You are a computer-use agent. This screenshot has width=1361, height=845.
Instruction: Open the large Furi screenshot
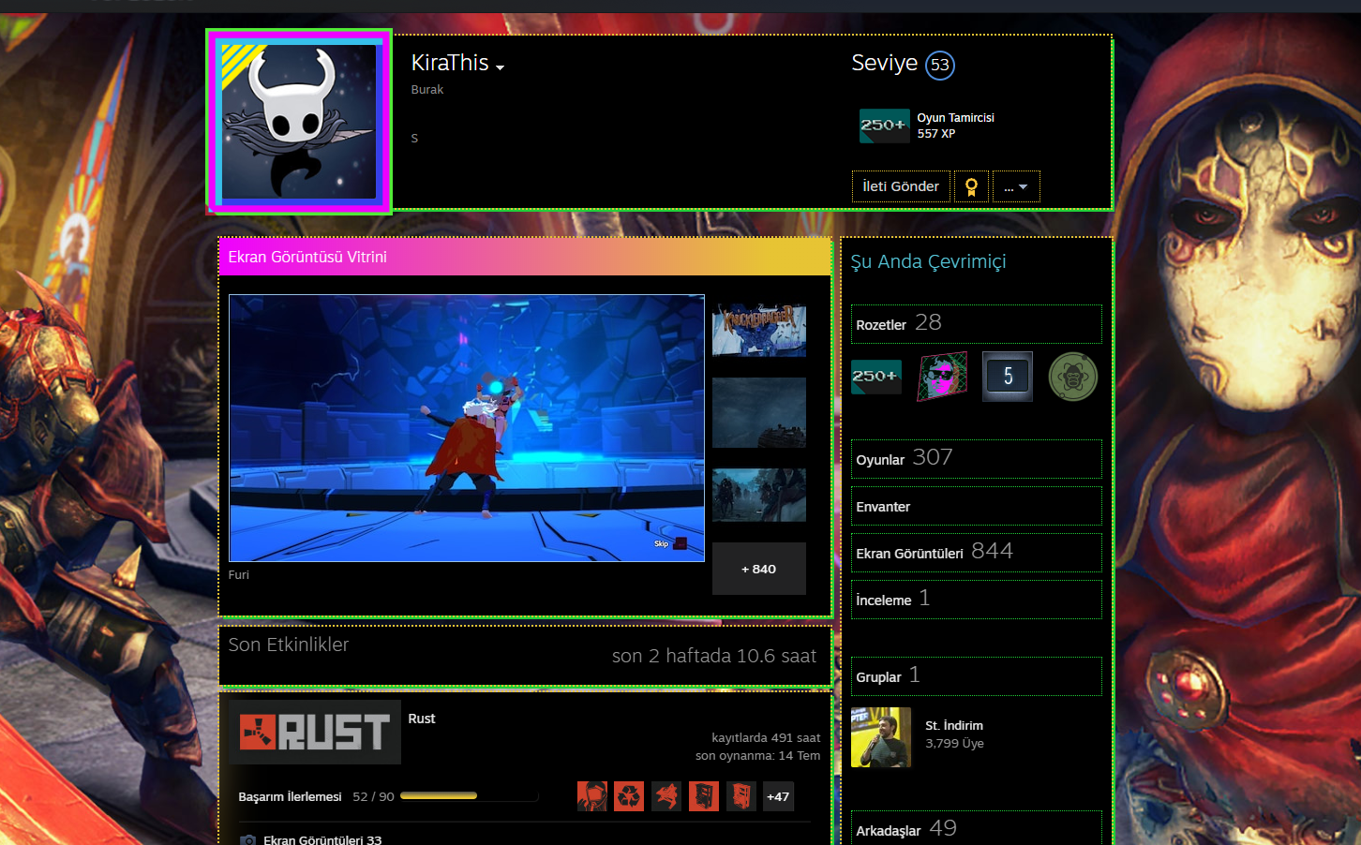tap(467, 428)
